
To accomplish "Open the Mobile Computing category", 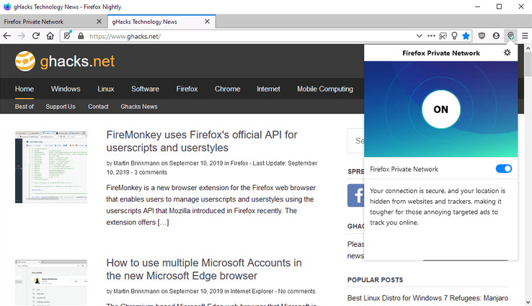I will 325,89.
